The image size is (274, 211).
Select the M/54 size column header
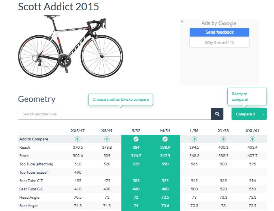click(165, 130)
